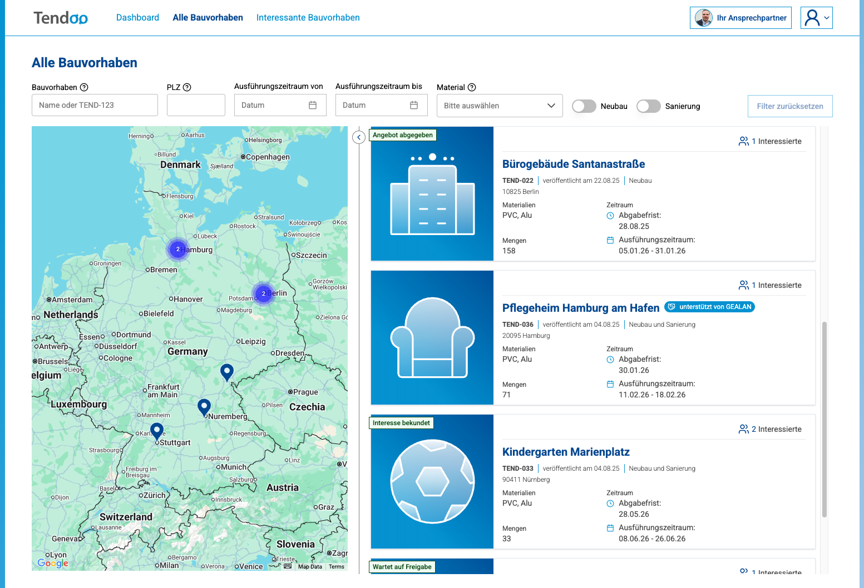Enable the Sanierung toggle
The width and height of the screenshot is (864, 588).
coord(649,106)
